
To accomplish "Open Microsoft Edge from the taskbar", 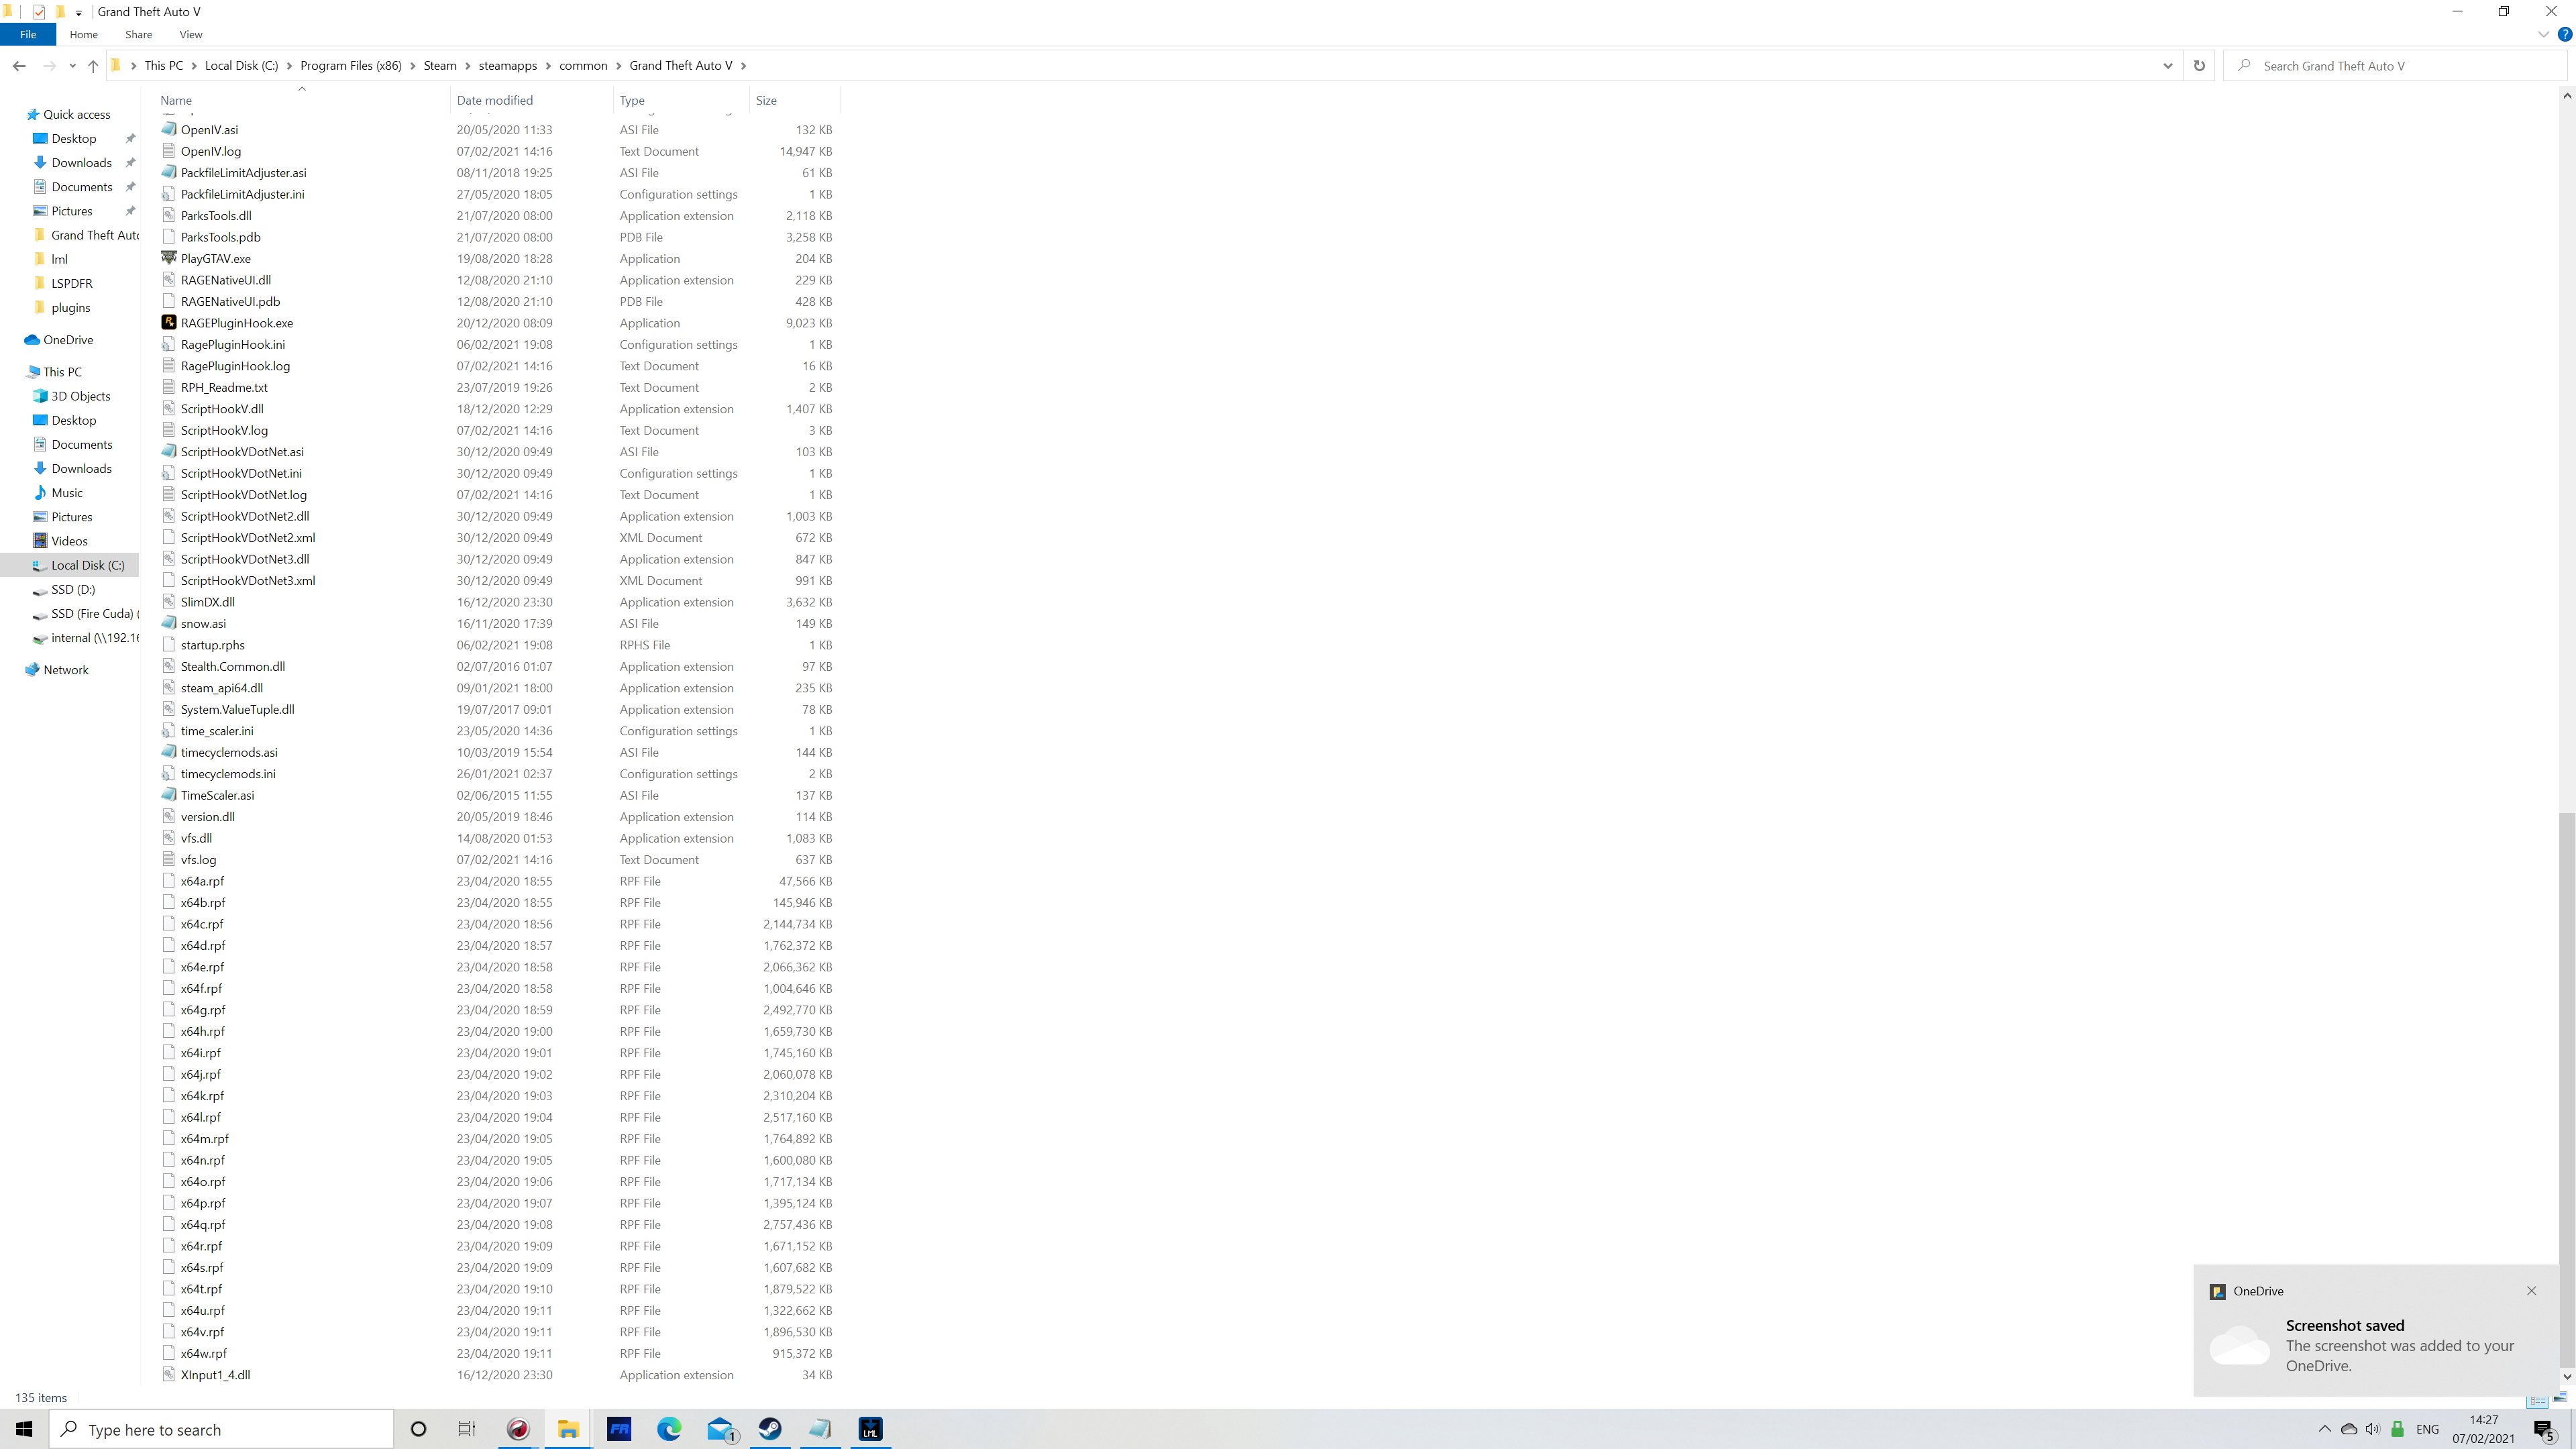I will 669,1429.
